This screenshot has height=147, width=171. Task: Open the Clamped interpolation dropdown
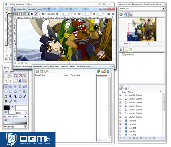[26, 127]
